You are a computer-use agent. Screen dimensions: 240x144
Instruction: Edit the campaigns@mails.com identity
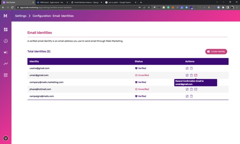(187, 96)
